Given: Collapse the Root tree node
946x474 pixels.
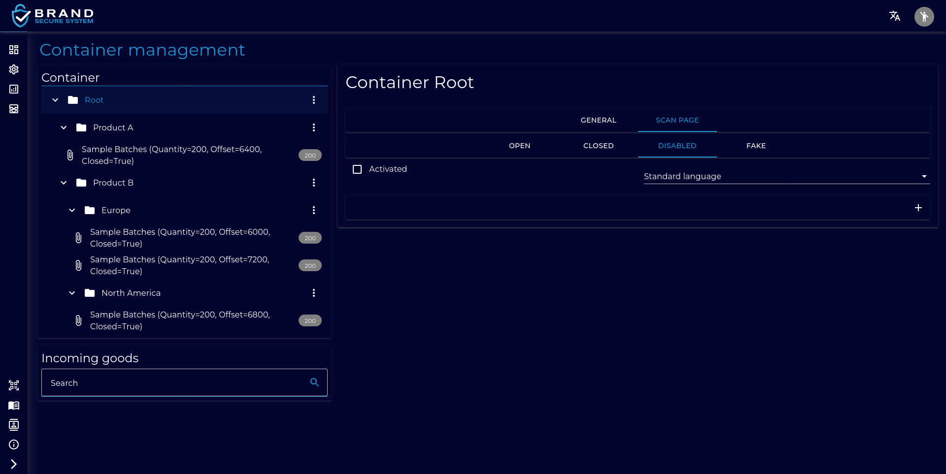Looking at the screenshot, I should coord(55,100).
